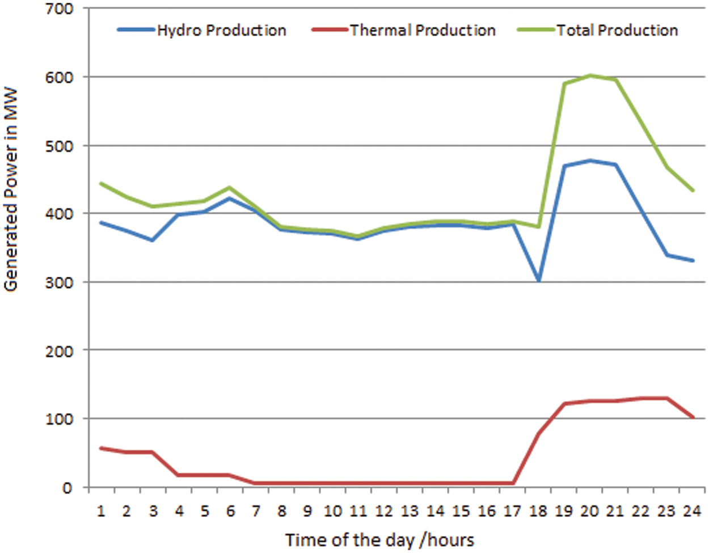Select hour 24 on the time axis

pos(691,512)
